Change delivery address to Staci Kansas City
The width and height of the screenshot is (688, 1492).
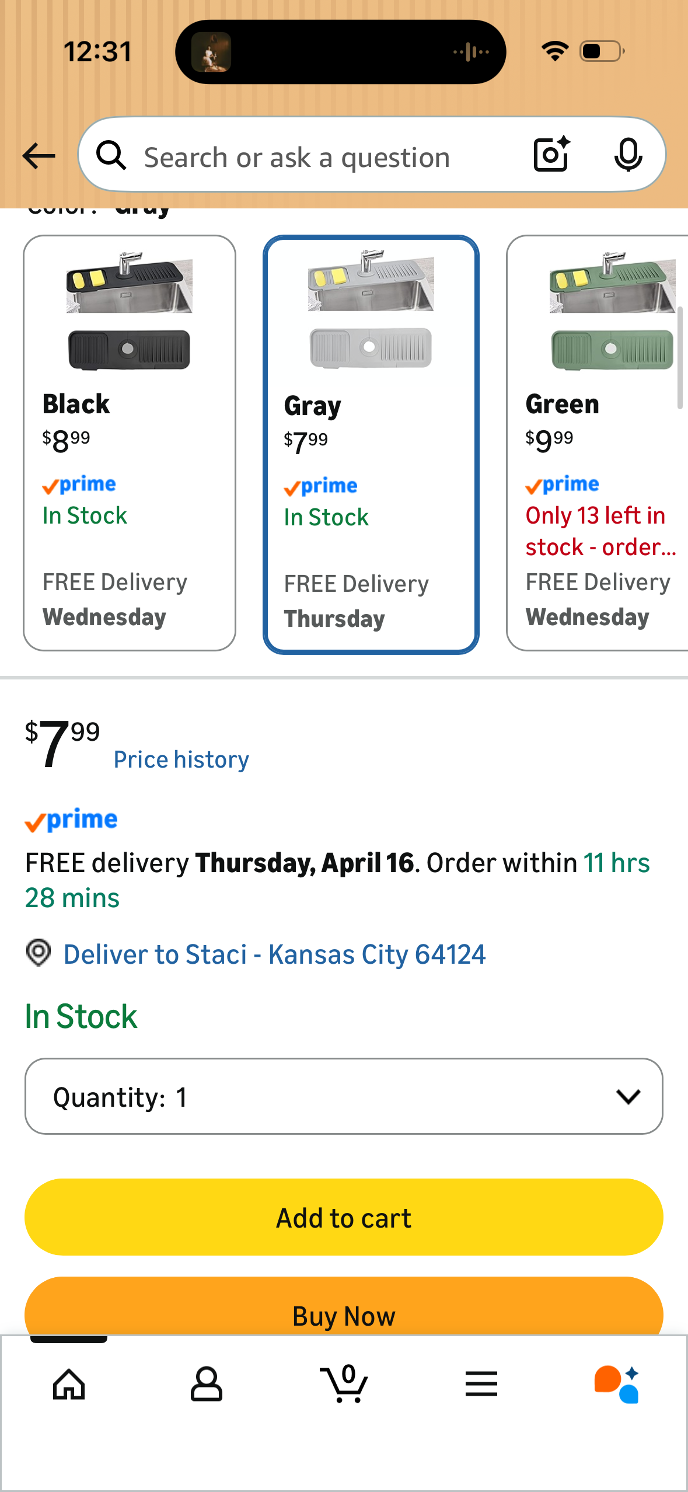tap(274, 954)
